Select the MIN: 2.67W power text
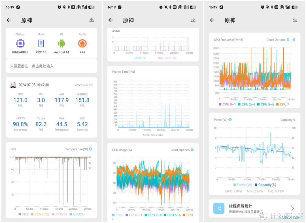 click(255, 191)
